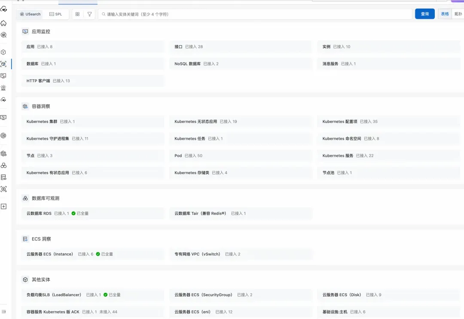This screenshot has width=464, height=319.
Task: Open the Kubernetes 存储类 card
Action: click(x=241, y=173)
